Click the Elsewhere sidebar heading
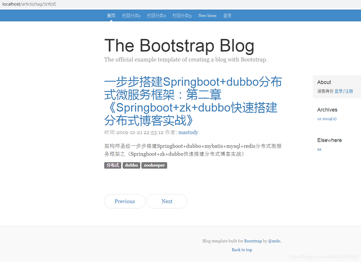Viewport: 361px width, 262px height. (x=329, y=140)
